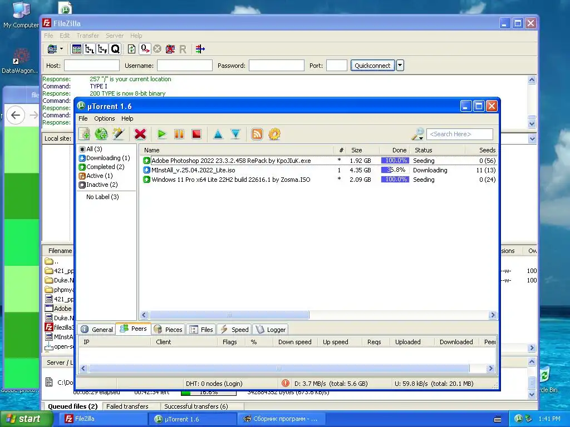Click MInstAll download progress bar
This screenshot has width=570, height=427.
click(x=395, y=170)
